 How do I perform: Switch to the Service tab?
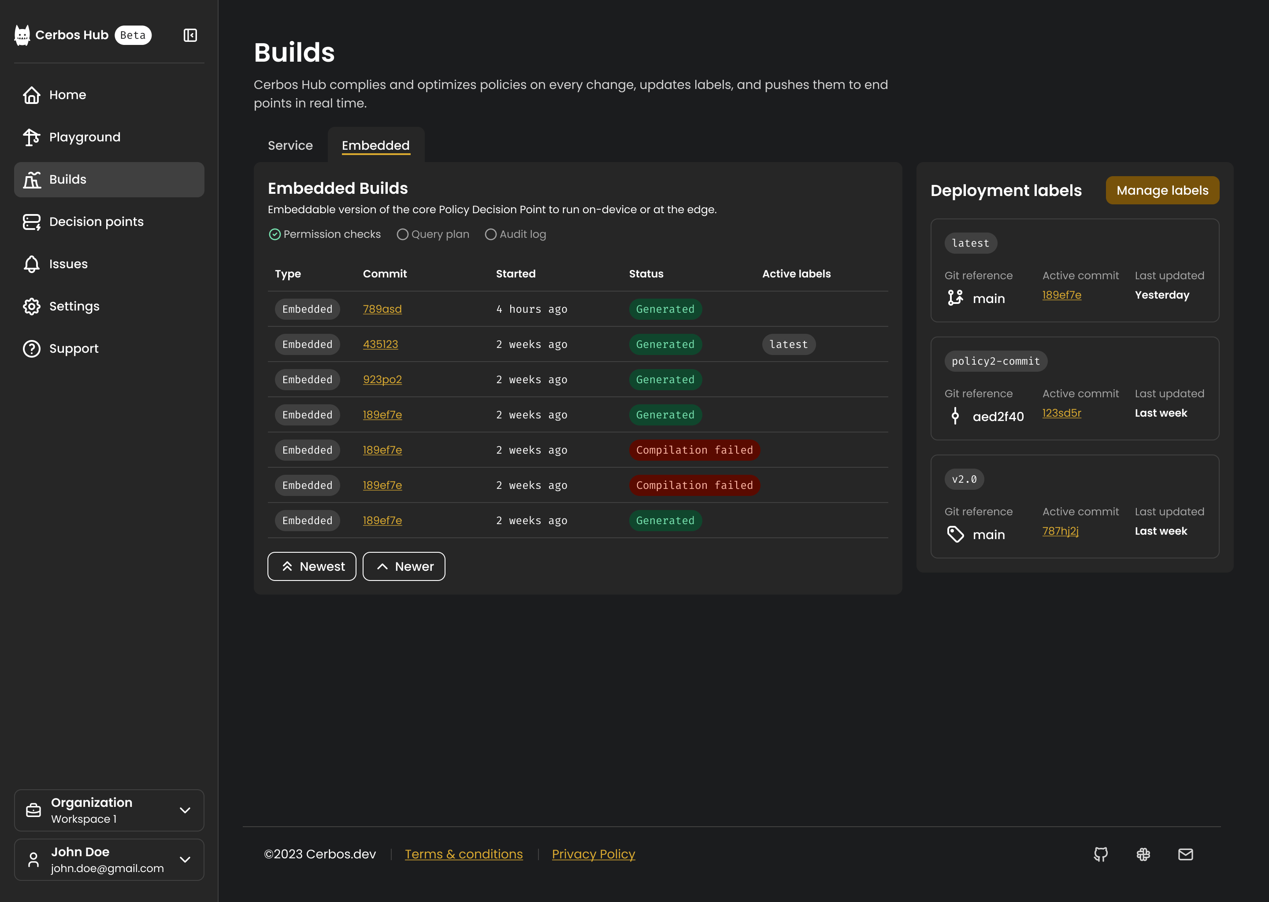[290, 145]
